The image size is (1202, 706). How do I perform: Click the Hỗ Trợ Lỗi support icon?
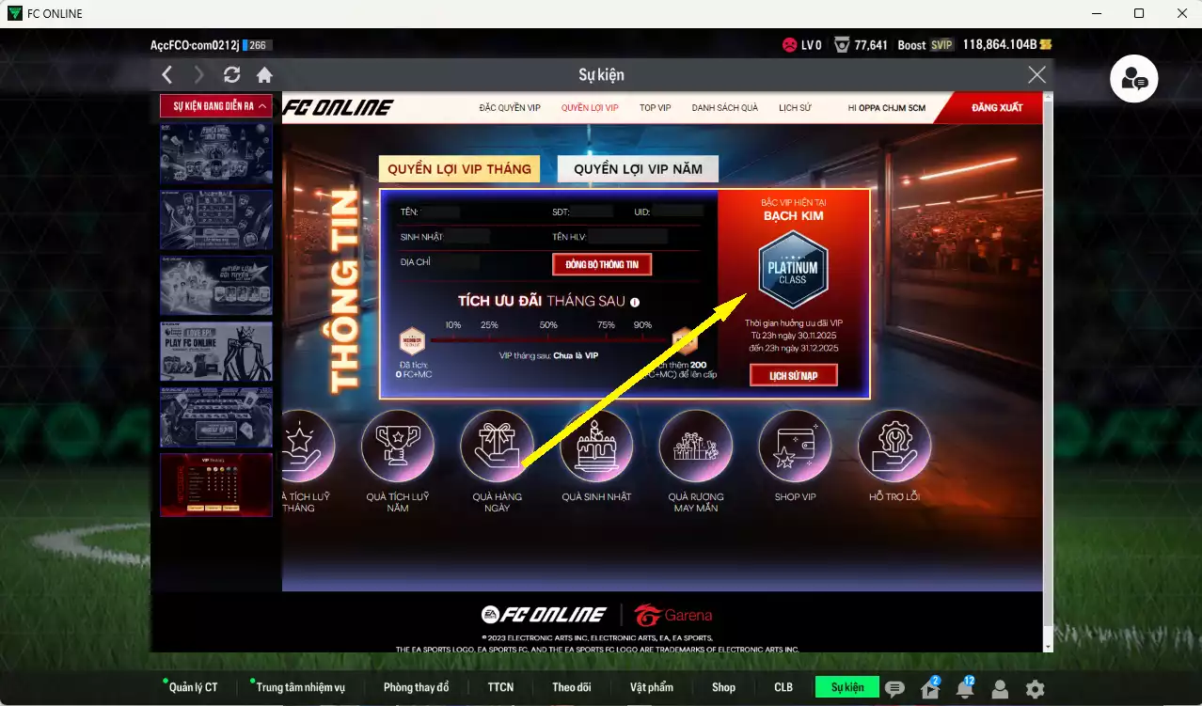[894, 445]
